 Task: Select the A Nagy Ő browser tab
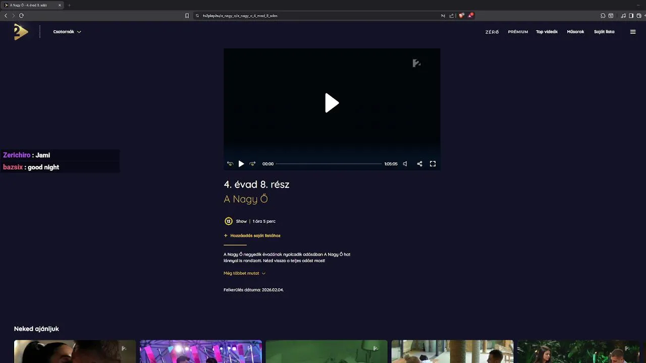(x=32, y=5)
